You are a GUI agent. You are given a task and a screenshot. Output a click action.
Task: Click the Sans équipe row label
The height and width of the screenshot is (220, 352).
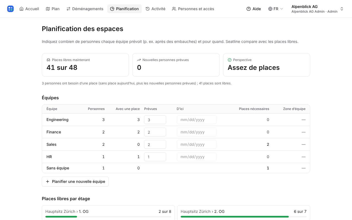(x=58, y=168)
